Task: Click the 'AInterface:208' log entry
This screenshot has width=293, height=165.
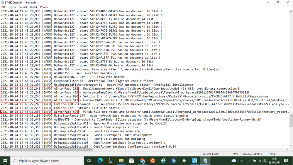Action: pyautogui.click(x=120, y=89)
